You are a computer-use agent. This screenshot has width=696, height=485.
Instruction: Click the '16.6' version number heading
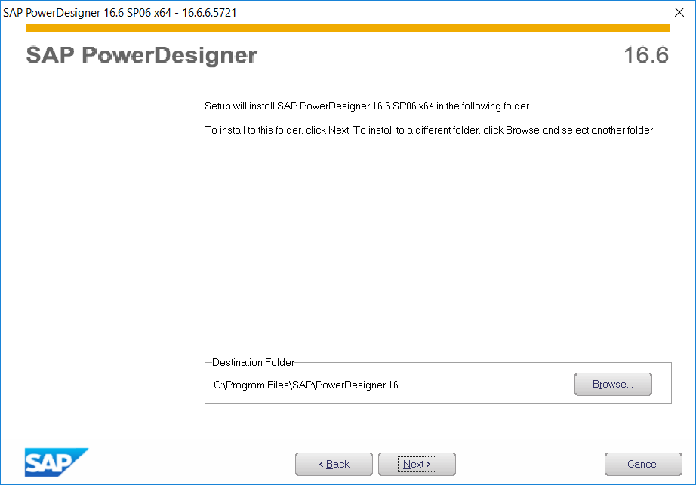pos(646,55)
